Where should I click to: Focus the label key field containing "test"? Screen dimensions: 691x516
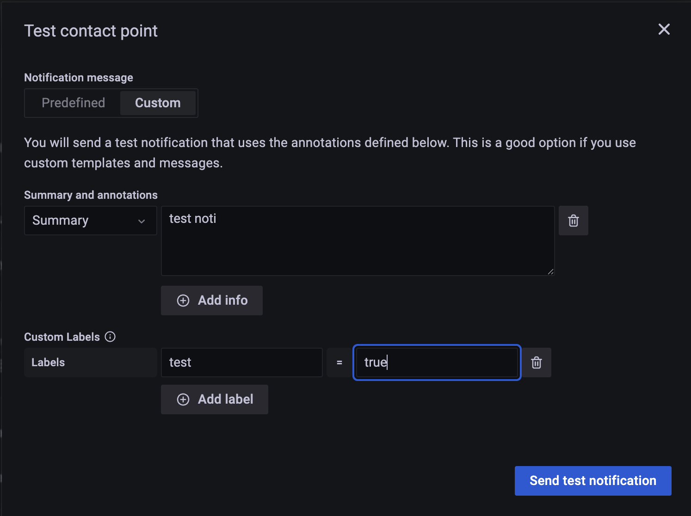(x=241, y=362)
